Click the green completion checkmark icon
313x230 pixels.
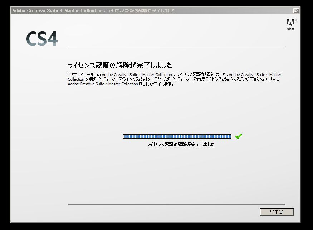(x=239, y=136)
